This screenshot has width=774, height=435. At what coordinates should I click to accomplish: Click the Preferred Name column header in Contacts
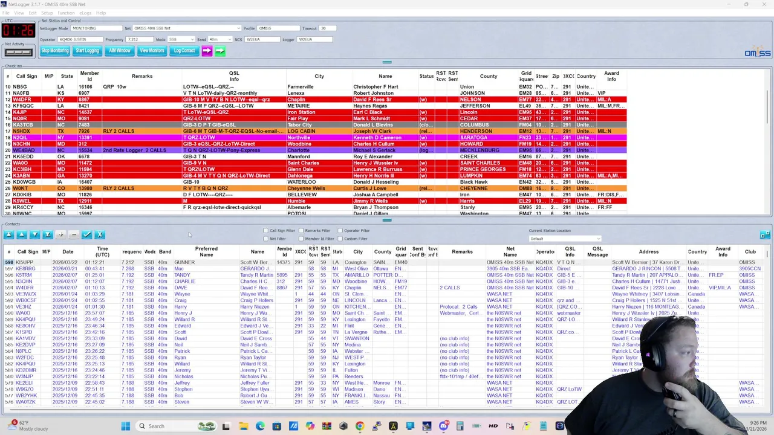[x=206, y=251]
